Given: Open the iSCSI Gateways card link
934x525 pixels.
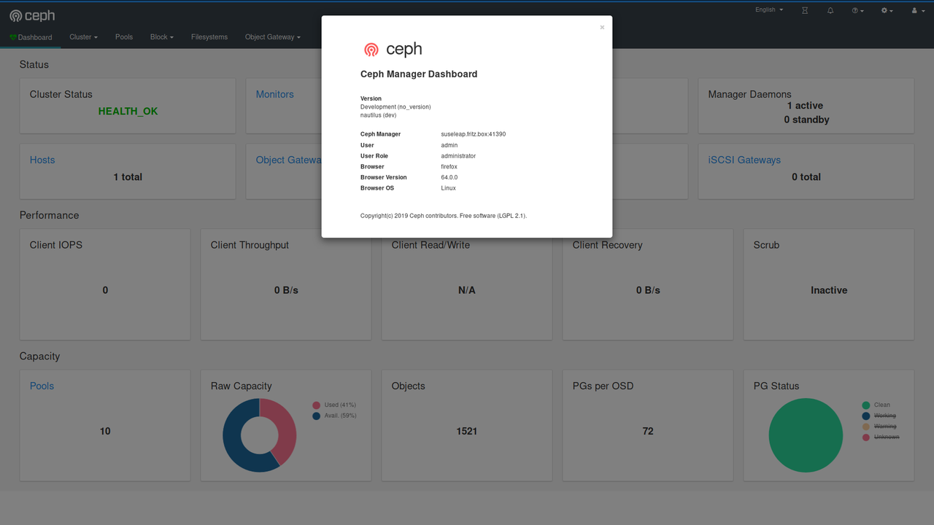Looking at the screenshot, I should click(x=744, y=160).
